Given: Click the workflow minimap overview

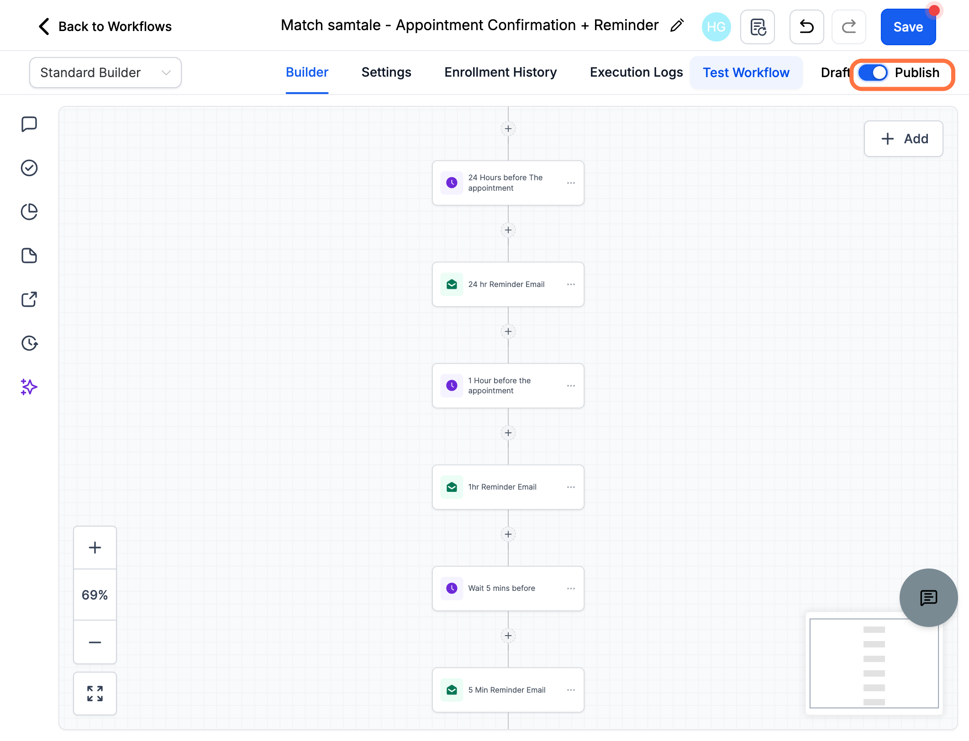Looking at the screenshot, I should [874, 663].
